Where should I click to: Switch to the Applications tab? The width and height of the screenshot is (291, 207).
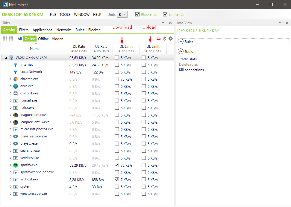42,30
